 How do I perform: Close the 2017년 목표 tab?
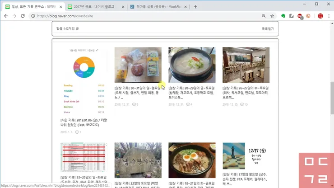coord(123,7)
